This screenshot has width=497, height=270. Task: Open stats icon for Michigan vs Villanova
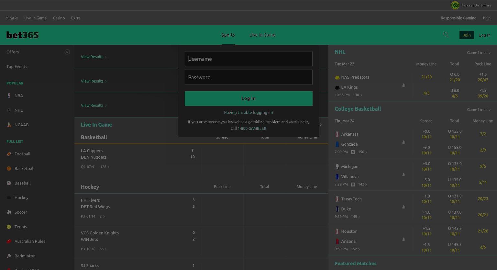pos(403,174)
